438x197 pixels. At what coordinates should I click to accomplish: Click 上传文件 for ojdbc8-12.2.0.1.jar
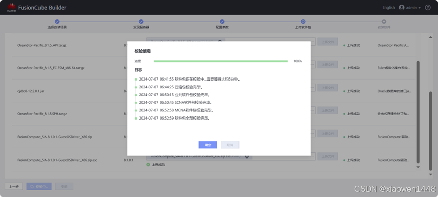click(328, 88)
